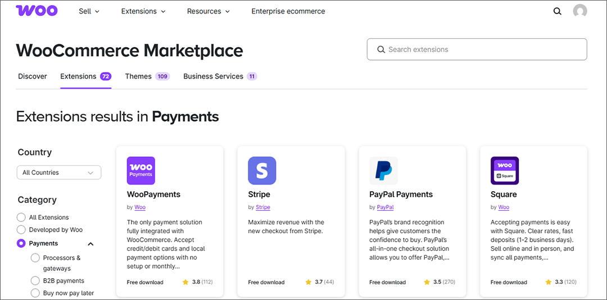Click the WooPayments description text
The image size is (607, 300).
pyautogui.click(x=166, y=244)
